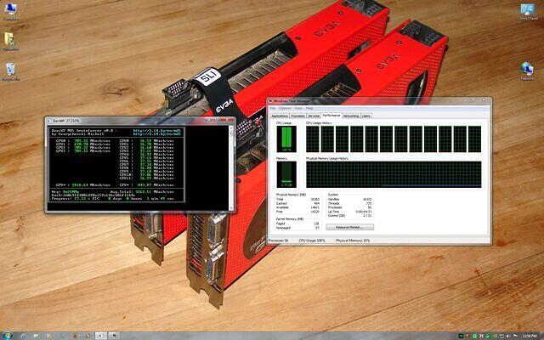The image size is (544, 340).
Task: Open the folder icon on the desktop
Action: click(9, 39)
